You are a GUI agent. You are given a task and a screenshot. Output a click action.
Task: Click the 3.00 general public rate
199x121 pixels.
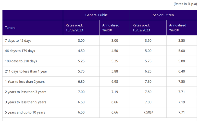[x=81, y=41]
